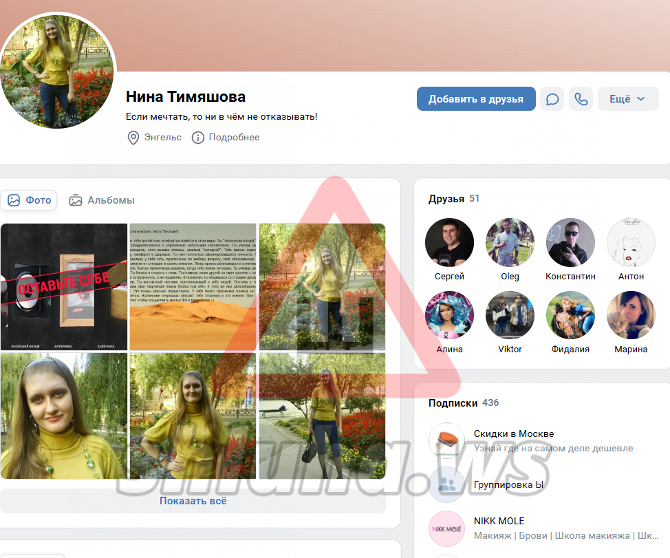The width and height of the screenshot is (670, 558).
Task: Click Добавить в друзья button
Action: point(476,99)
